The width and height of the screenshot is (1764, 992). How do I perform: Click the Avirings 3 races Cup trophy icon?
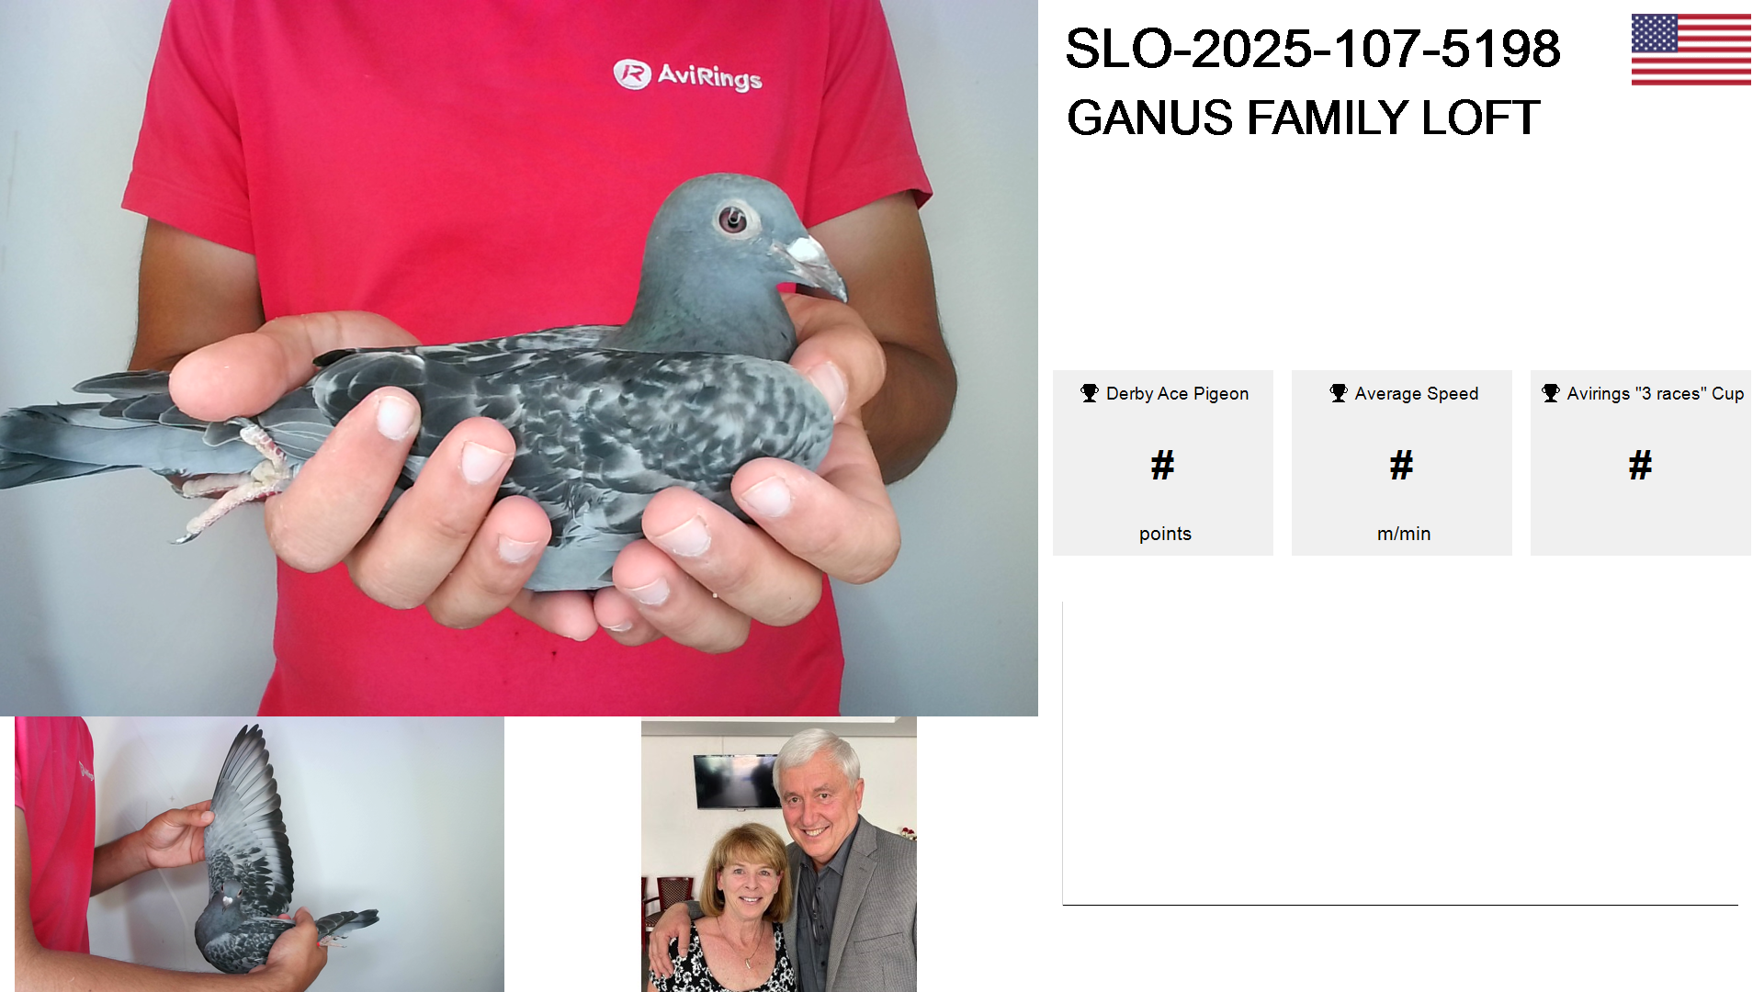[1551, 393]
